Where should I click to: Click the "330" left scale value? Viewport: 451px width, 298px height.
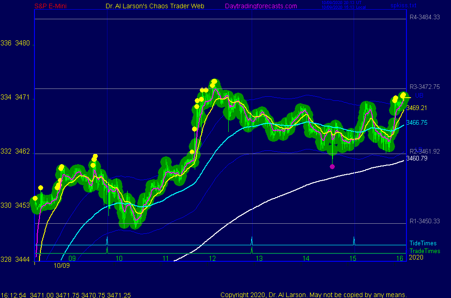click(6, 205)
